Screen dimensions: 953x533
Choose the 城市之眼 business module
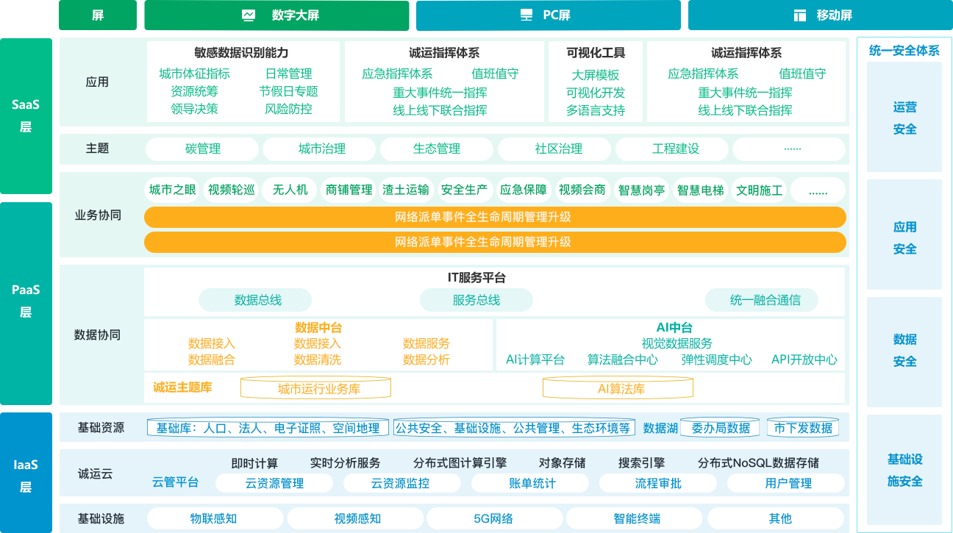[x=172, y=190]
